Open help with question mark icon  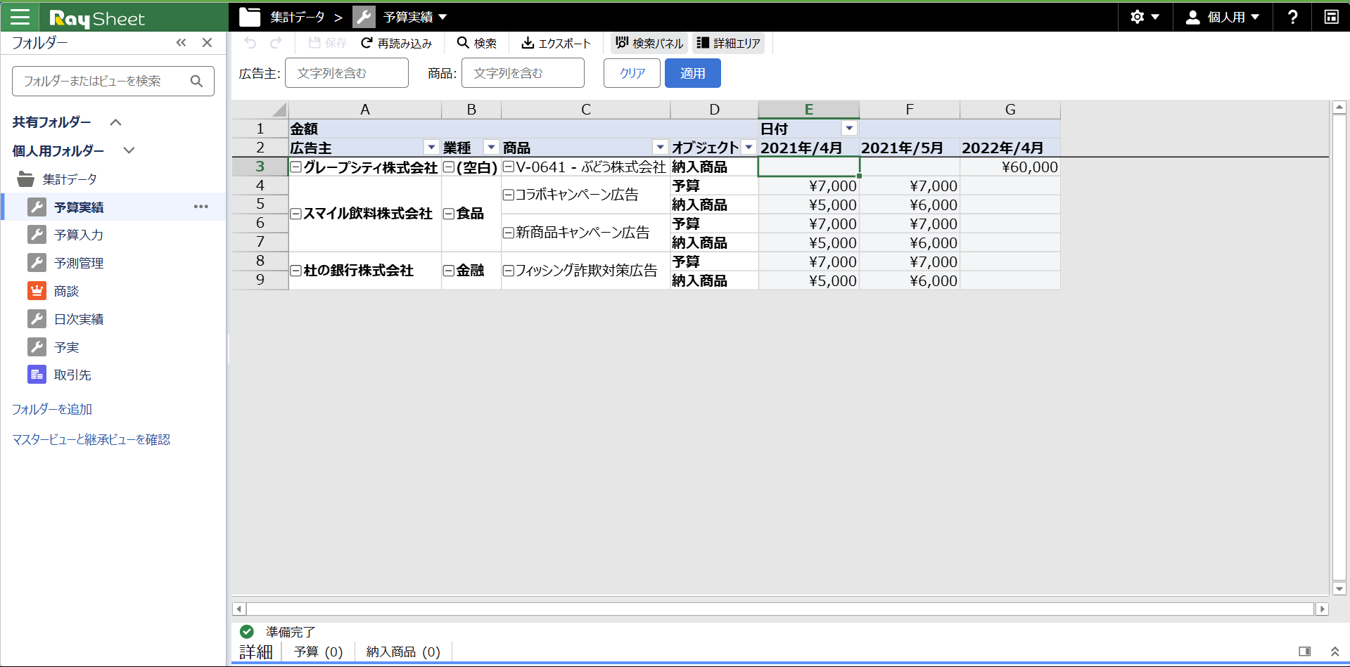[x=1292, y=17]
